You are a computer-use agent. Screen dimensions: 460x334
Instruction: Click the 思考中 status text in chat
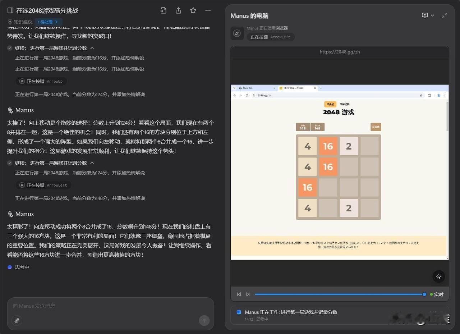(x=22, y=267)
